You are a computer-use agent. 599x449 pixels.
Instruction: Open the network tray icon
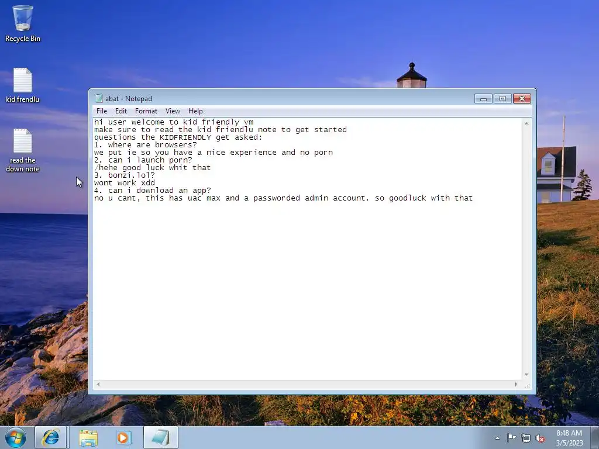click(x=526, y=438)
